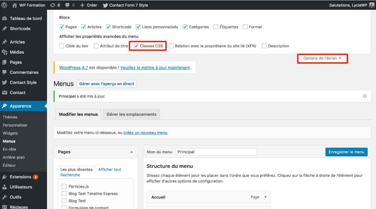The height and width of the screenshot is (209, 376).
Task: Check the Blog Test page checkbox
Action: pos(64,201)
